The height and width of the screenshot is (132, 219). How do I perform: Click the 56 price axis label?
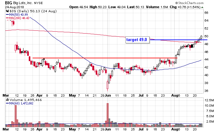coord(206,13)
